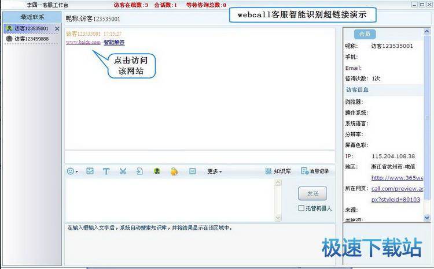The image size is (434, 269).
Task: Click the send file icon
Action: click(139, 171)
